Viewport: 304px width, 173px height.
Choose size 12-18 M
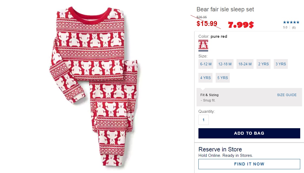(x=225, y=64)
